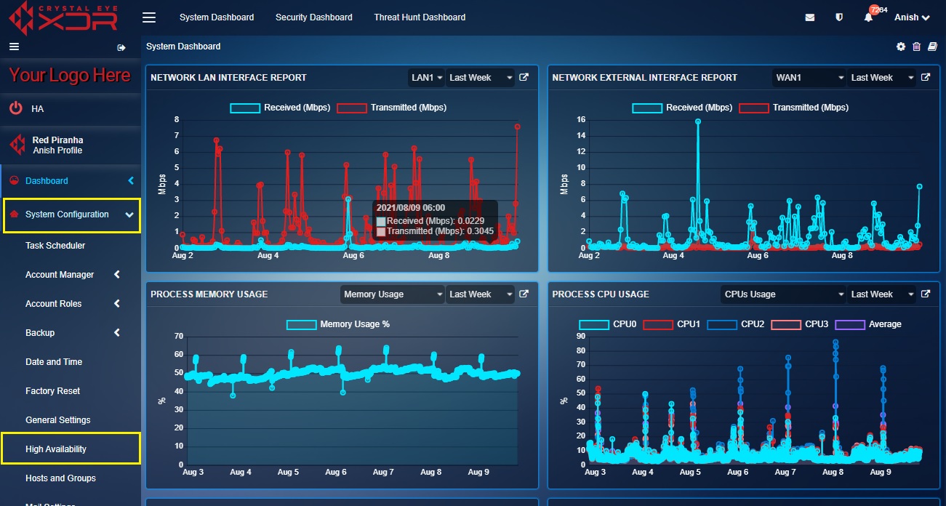Open the LAN1 interface dropdown
This screenshot has height=506, width=946.
pyautogui.click(x=426, y=78)
